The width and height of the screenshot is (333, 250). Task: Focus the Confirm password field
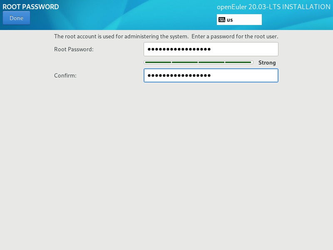click(211, 75)
